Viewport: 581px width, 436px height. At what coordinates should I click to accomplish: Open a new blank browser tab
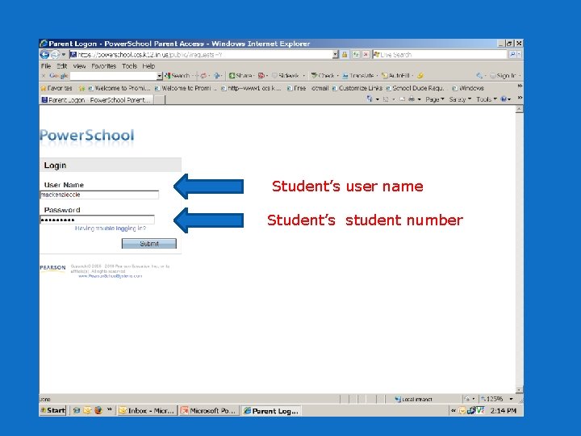(159, 100)
